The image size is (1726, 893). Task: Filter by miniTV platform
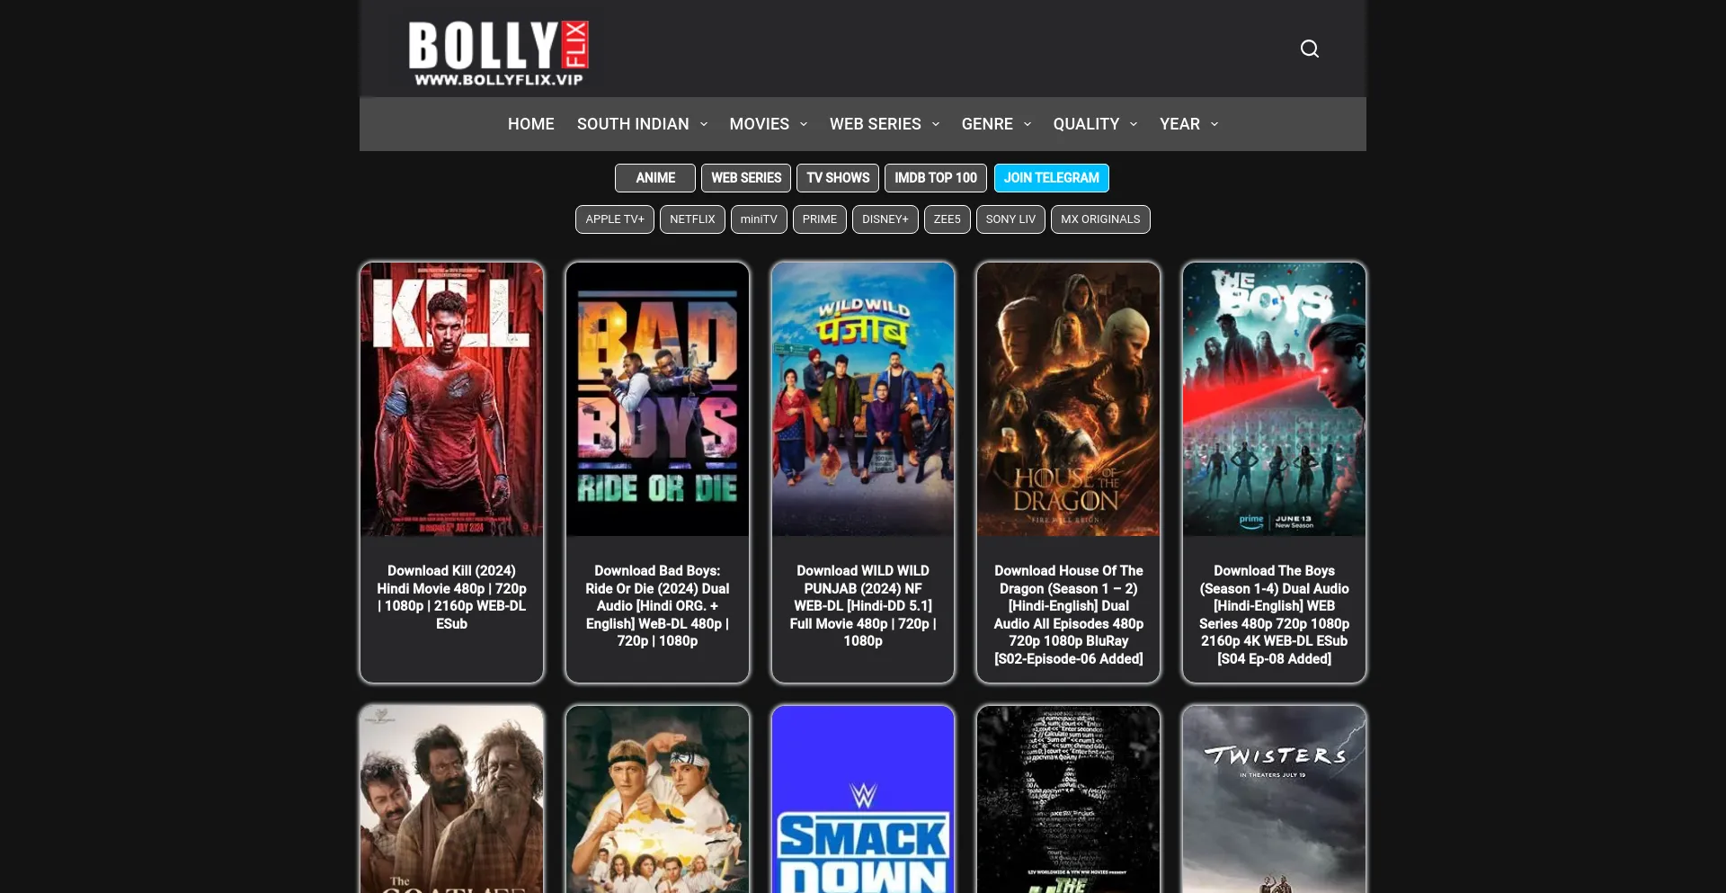click(759, 219)
